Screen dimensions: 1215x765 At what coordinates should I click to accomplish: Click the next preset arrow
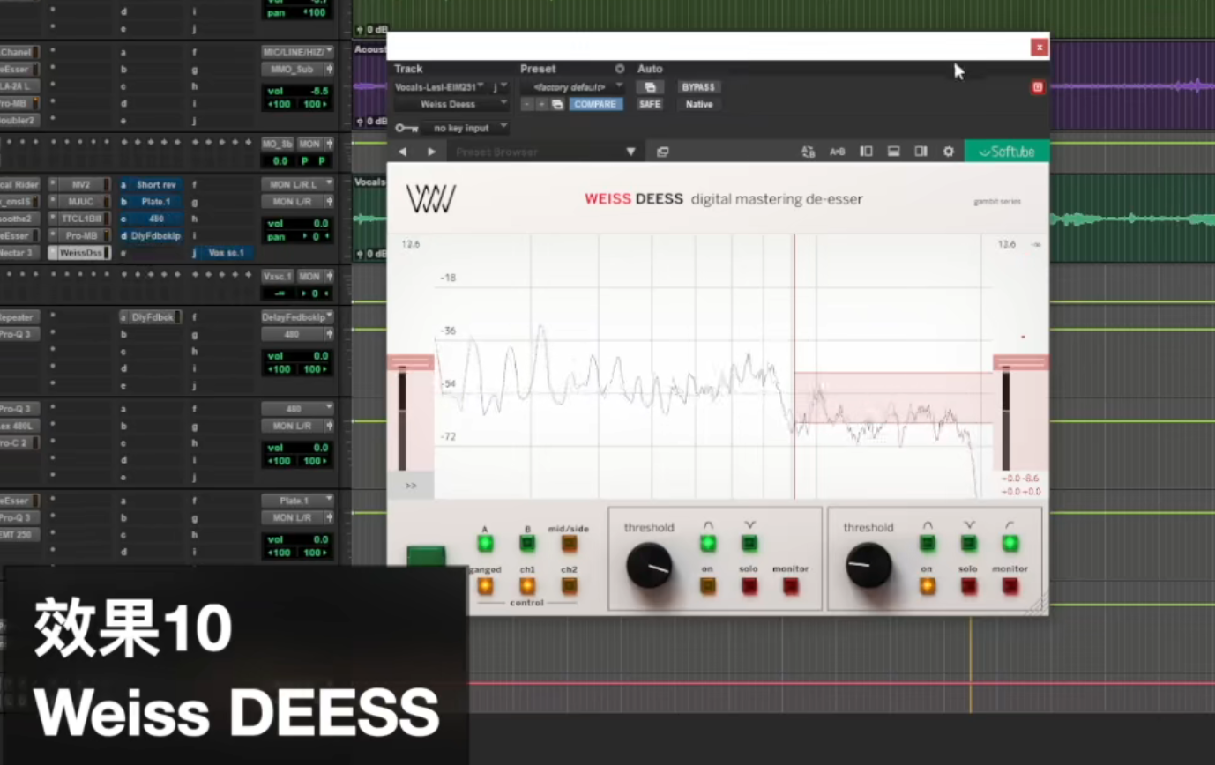pyautogui.click(x=431, y=152)
